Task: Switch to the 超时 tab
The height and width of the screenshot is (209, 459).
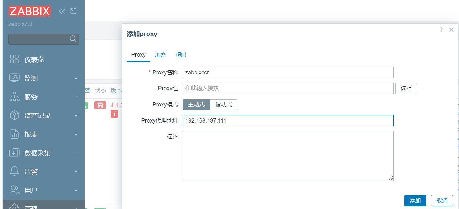Action: (x=181, y=55)
